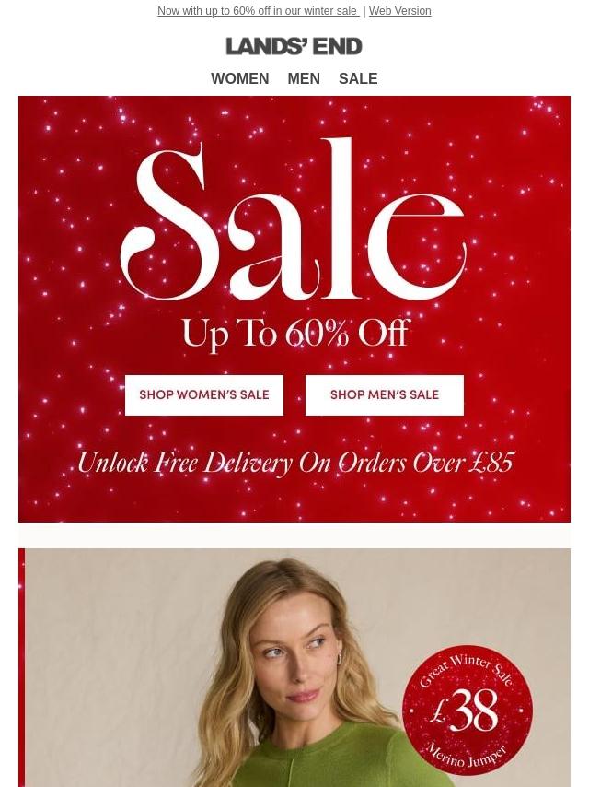Image resolution: width=589 pixels, height=787 pixels.
Task: Click the Shop Men's Sale button
Action: click(385, 395)
